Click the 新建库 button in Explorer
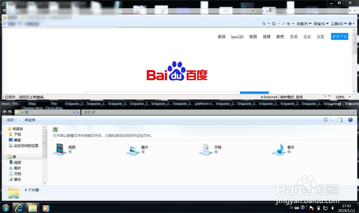Viewport: 359px width, 213px height. point(29,120)
